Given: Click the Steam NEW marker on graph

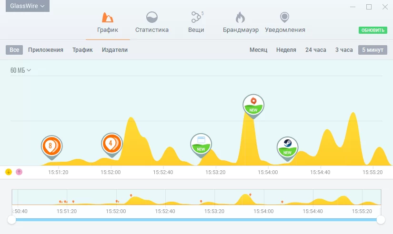Looking at the screenshot, I should coord(287,148).
